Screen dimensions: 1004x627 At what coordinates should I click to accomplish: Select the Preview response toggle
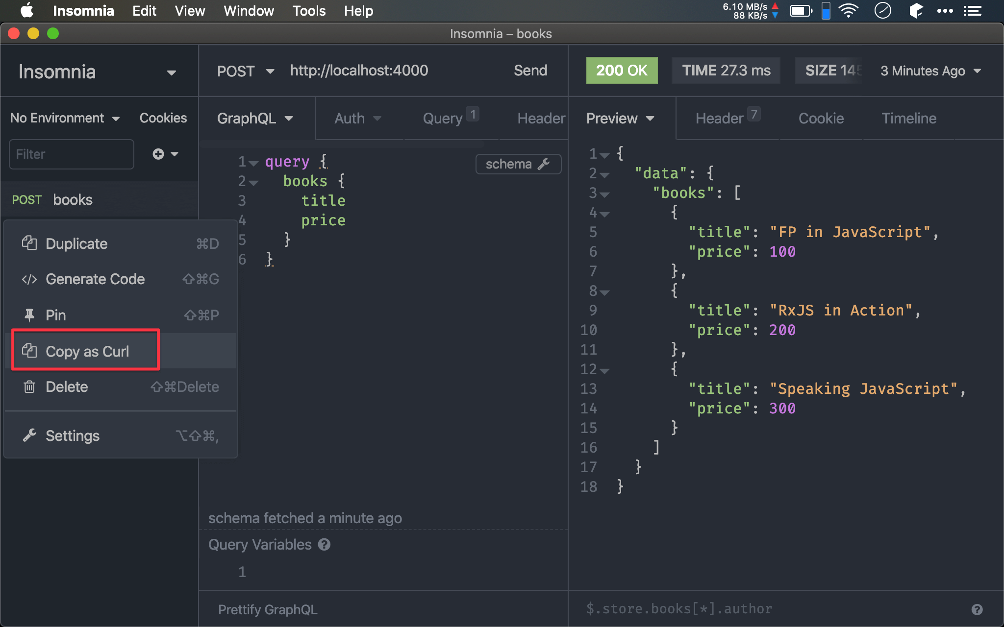pos(619,118)
